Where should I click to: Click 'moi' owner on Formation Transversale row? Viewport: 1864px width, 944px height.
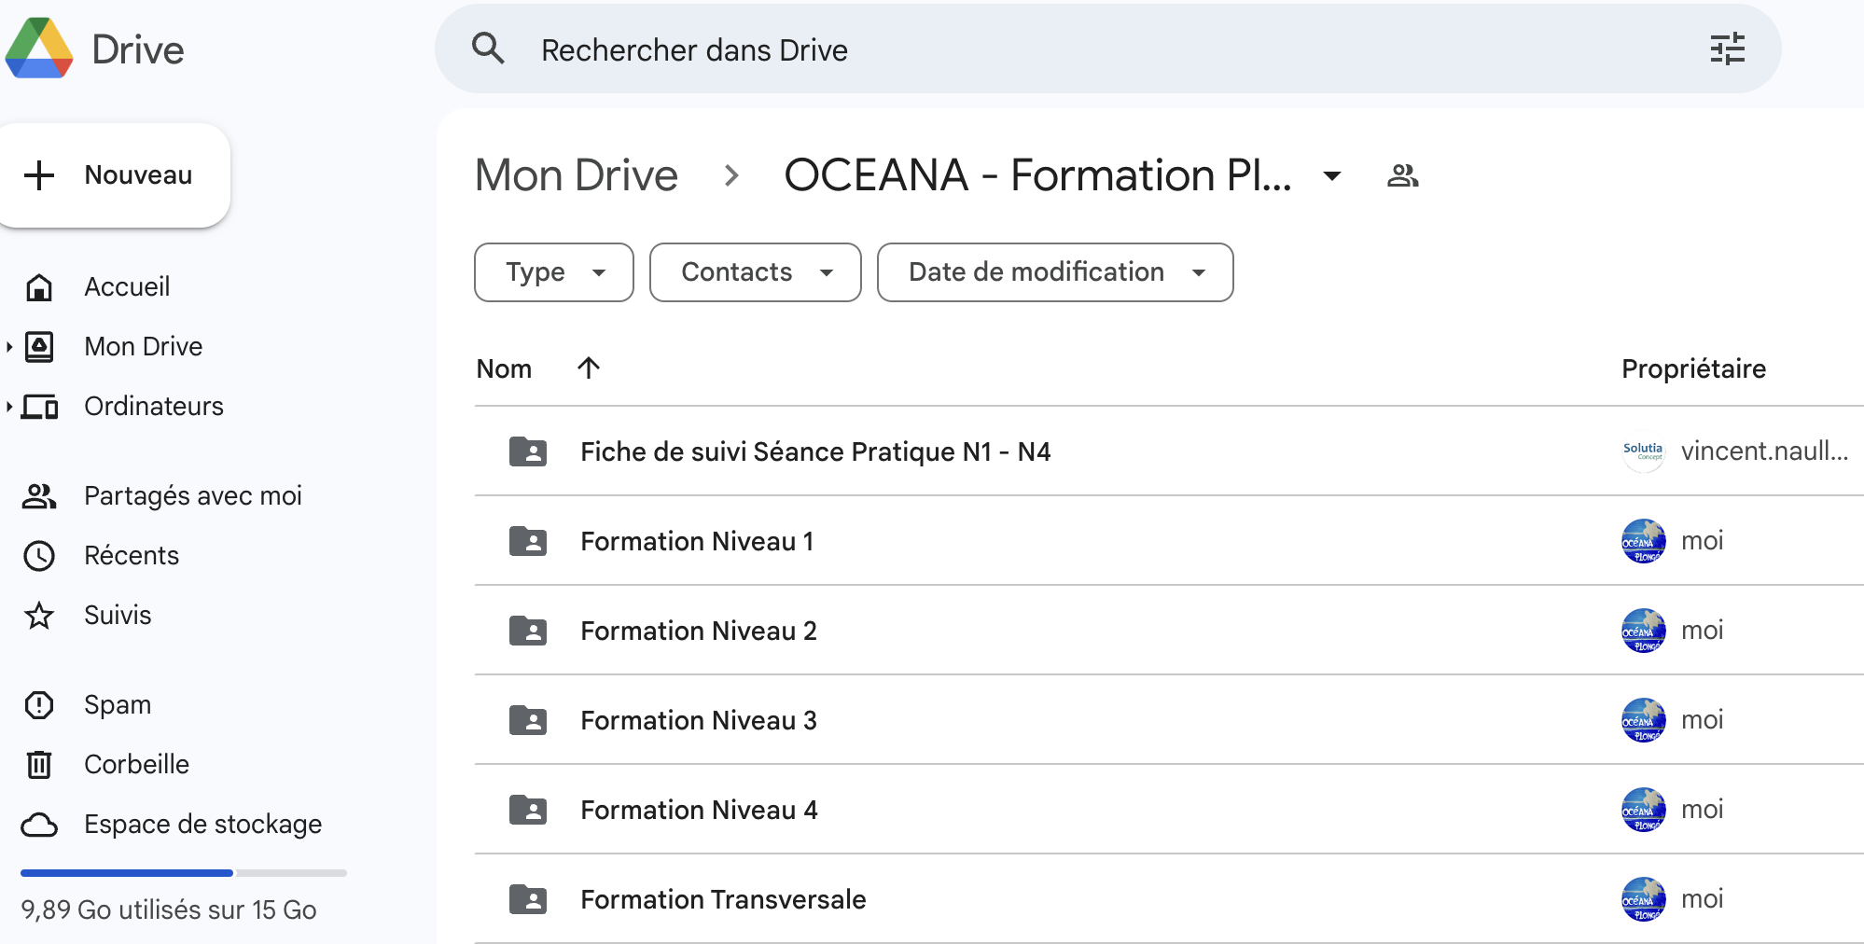click(x=1702, y=899)
